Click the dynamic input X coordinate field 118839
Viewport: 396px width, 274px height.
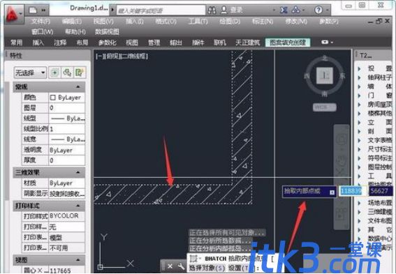pos(353,191)
